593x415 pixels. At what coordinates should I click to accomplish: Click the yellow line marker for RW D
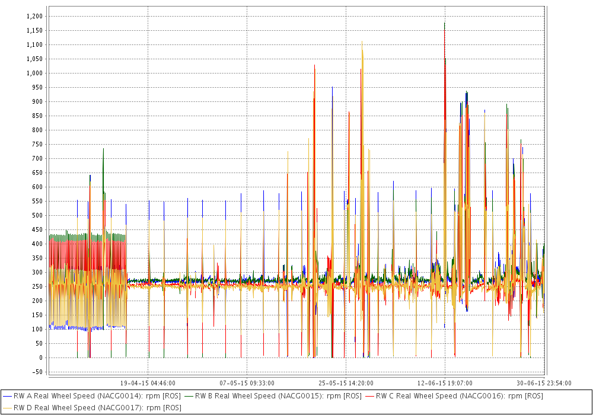point(7,408)
